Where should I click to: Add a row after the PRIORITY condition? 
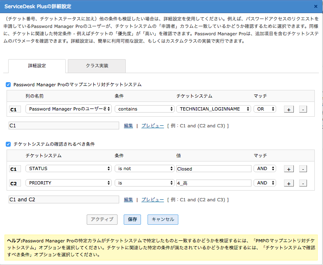click(x=289, y=183)
